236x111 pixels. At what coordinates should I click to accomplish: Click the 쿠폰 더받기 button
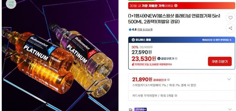coord(220,61)
